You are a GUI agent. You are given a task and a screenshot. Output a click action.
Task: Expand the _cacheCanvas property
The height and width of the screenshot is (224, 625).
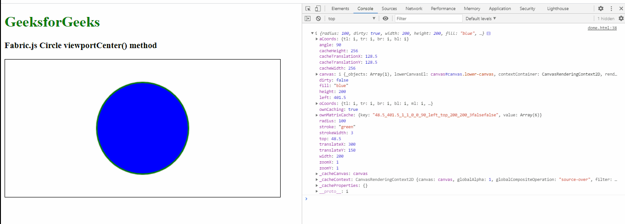coord(317,174)
